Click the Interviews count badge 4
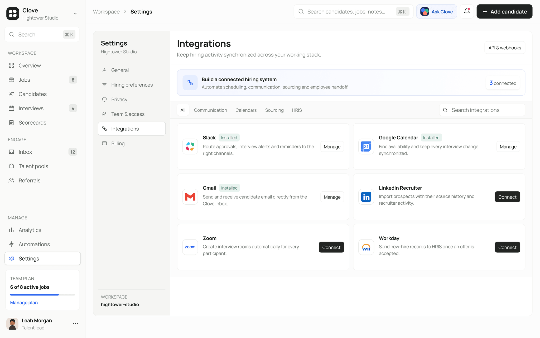This screenshot has height=338, width=540. (73, 108)
